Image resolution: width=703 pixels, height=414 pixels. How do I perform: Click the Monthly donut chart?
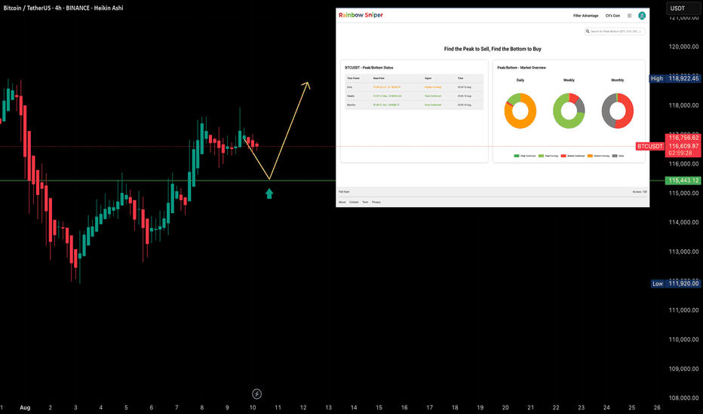pyautogui.click(x=617, y=111)
